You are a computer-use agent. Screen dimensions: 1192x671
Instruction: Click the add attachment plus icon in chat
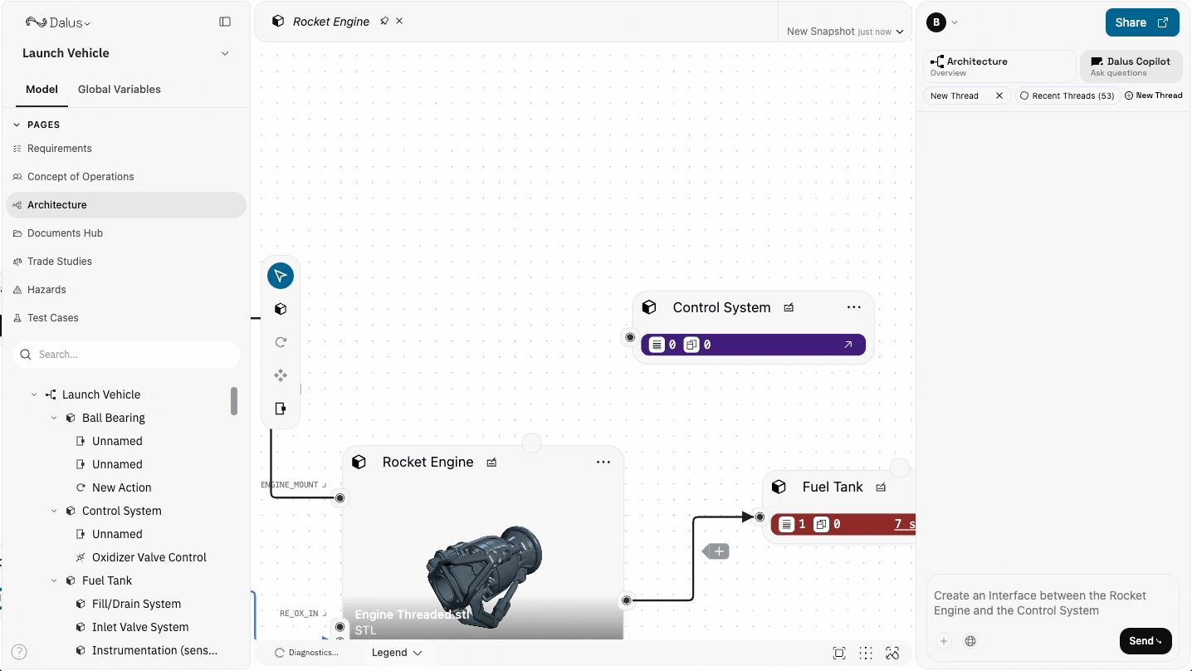click(x=944, y=641)
